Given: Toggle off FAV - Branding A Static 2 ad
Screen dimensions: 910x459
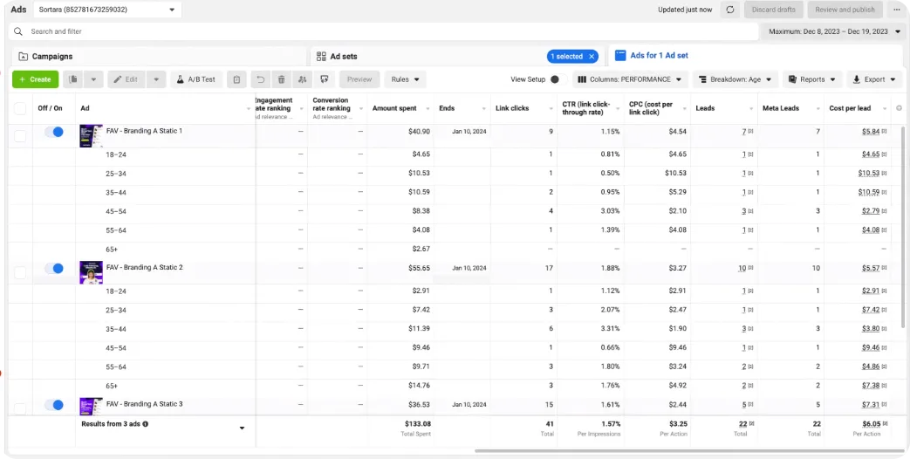Looking at the screenshot, I should 54,268.
